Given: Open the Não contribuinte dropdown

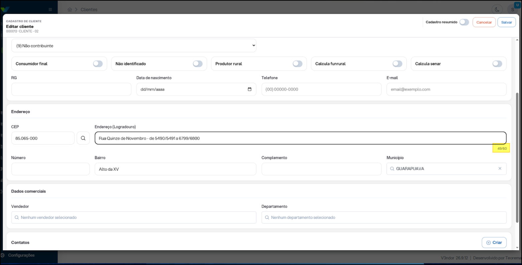Looking at the screenshot, I should pos(134,46).
